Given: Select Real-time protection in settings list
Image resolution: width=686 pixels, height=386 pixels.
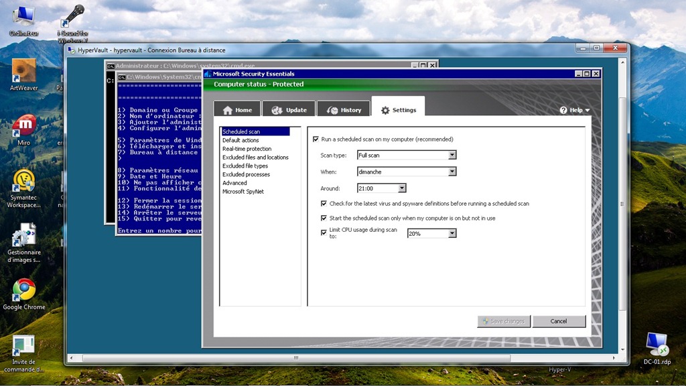Looking at the screenshot, I should [x=247, y=149].
